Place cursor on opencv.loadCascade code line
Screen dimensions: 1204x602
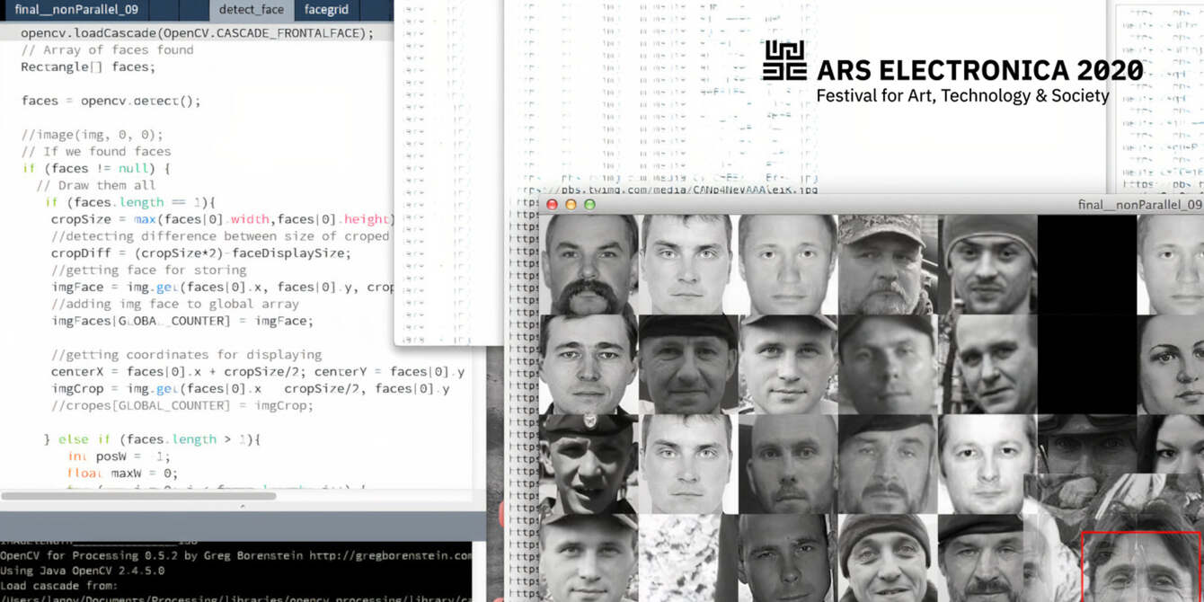(197, 33)
